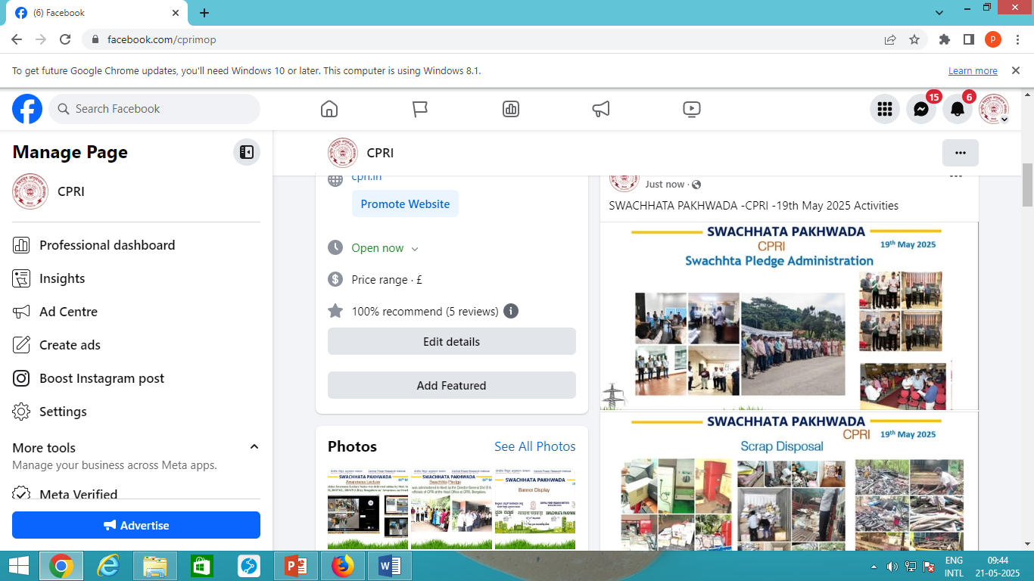Click the info icon next to reviews

[x=511, y=311]
